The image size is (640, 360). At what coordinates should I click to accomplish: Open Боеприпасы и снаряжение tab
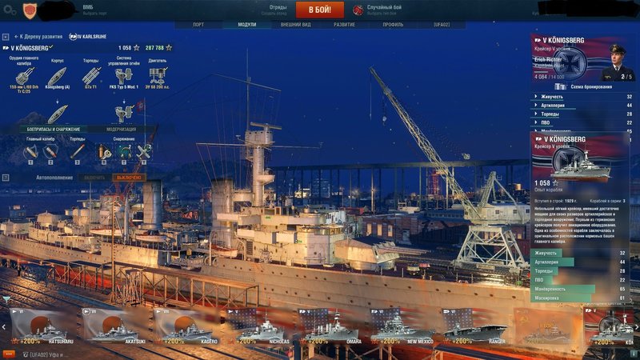point(54,130)
